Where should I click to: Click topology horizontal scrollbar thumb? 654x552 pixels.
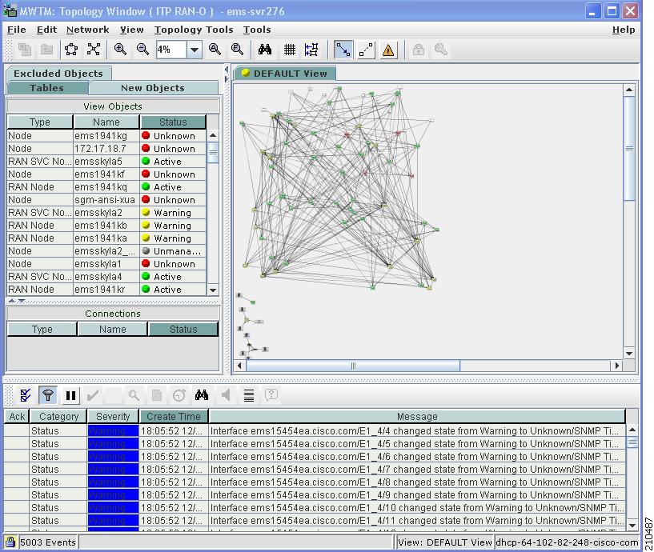click(x=353, y=366)
